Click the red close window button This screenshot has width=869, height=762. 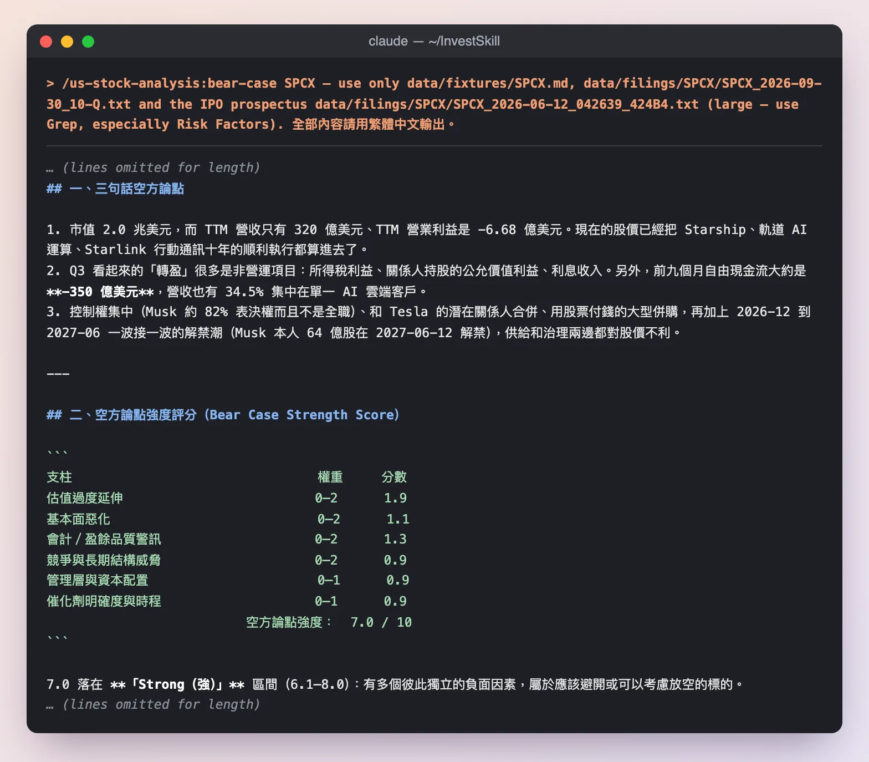(x=46, y=42)
